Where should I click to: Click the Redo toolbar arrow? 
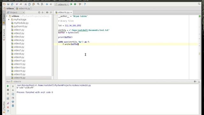pos(21,4)
